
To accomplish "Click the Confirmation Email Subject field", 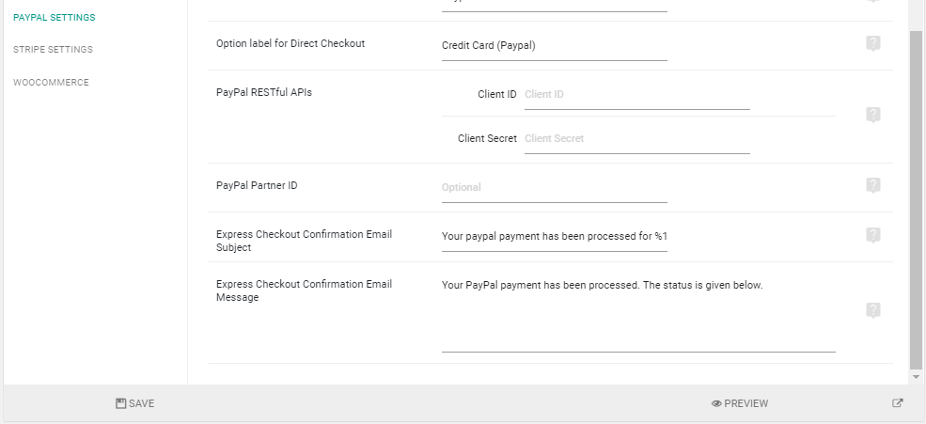I will tap(555, 236).
